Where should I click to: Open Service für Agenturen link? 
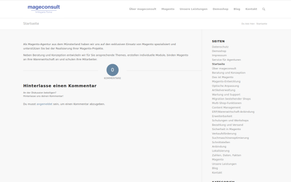click(x=226, y=60)
